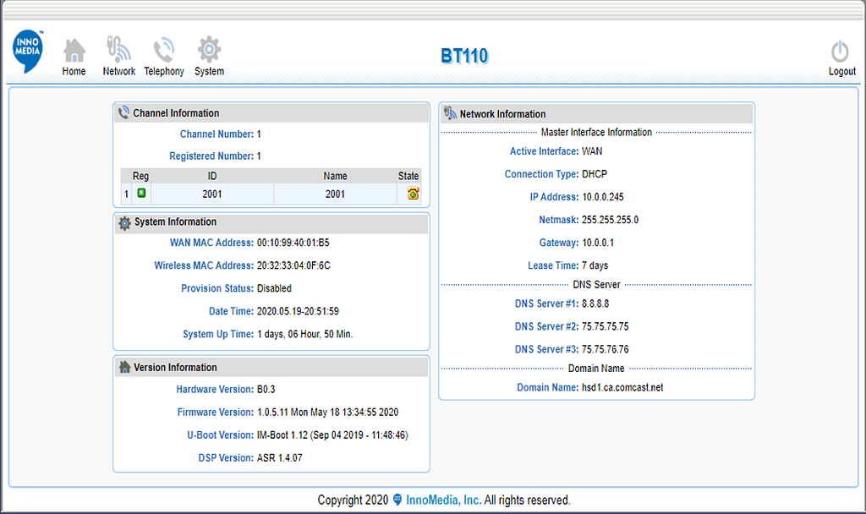Click the Provision Status value Disabled
866x514 pixels.
274,288
